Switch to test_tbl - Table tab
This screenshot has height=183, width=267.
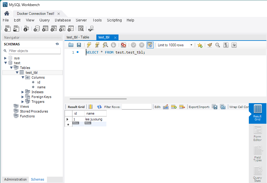[x=78, y=37]
